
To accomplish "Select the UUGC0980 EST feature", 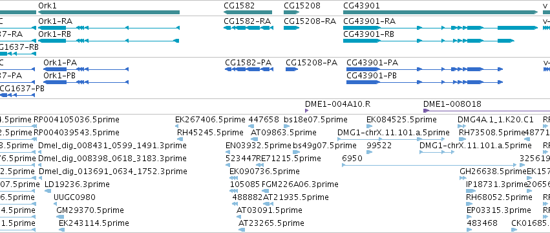I will (x=56, y=204).
